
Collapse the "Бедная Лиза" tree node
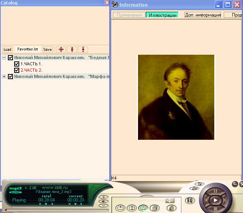[x=4, y=57]
